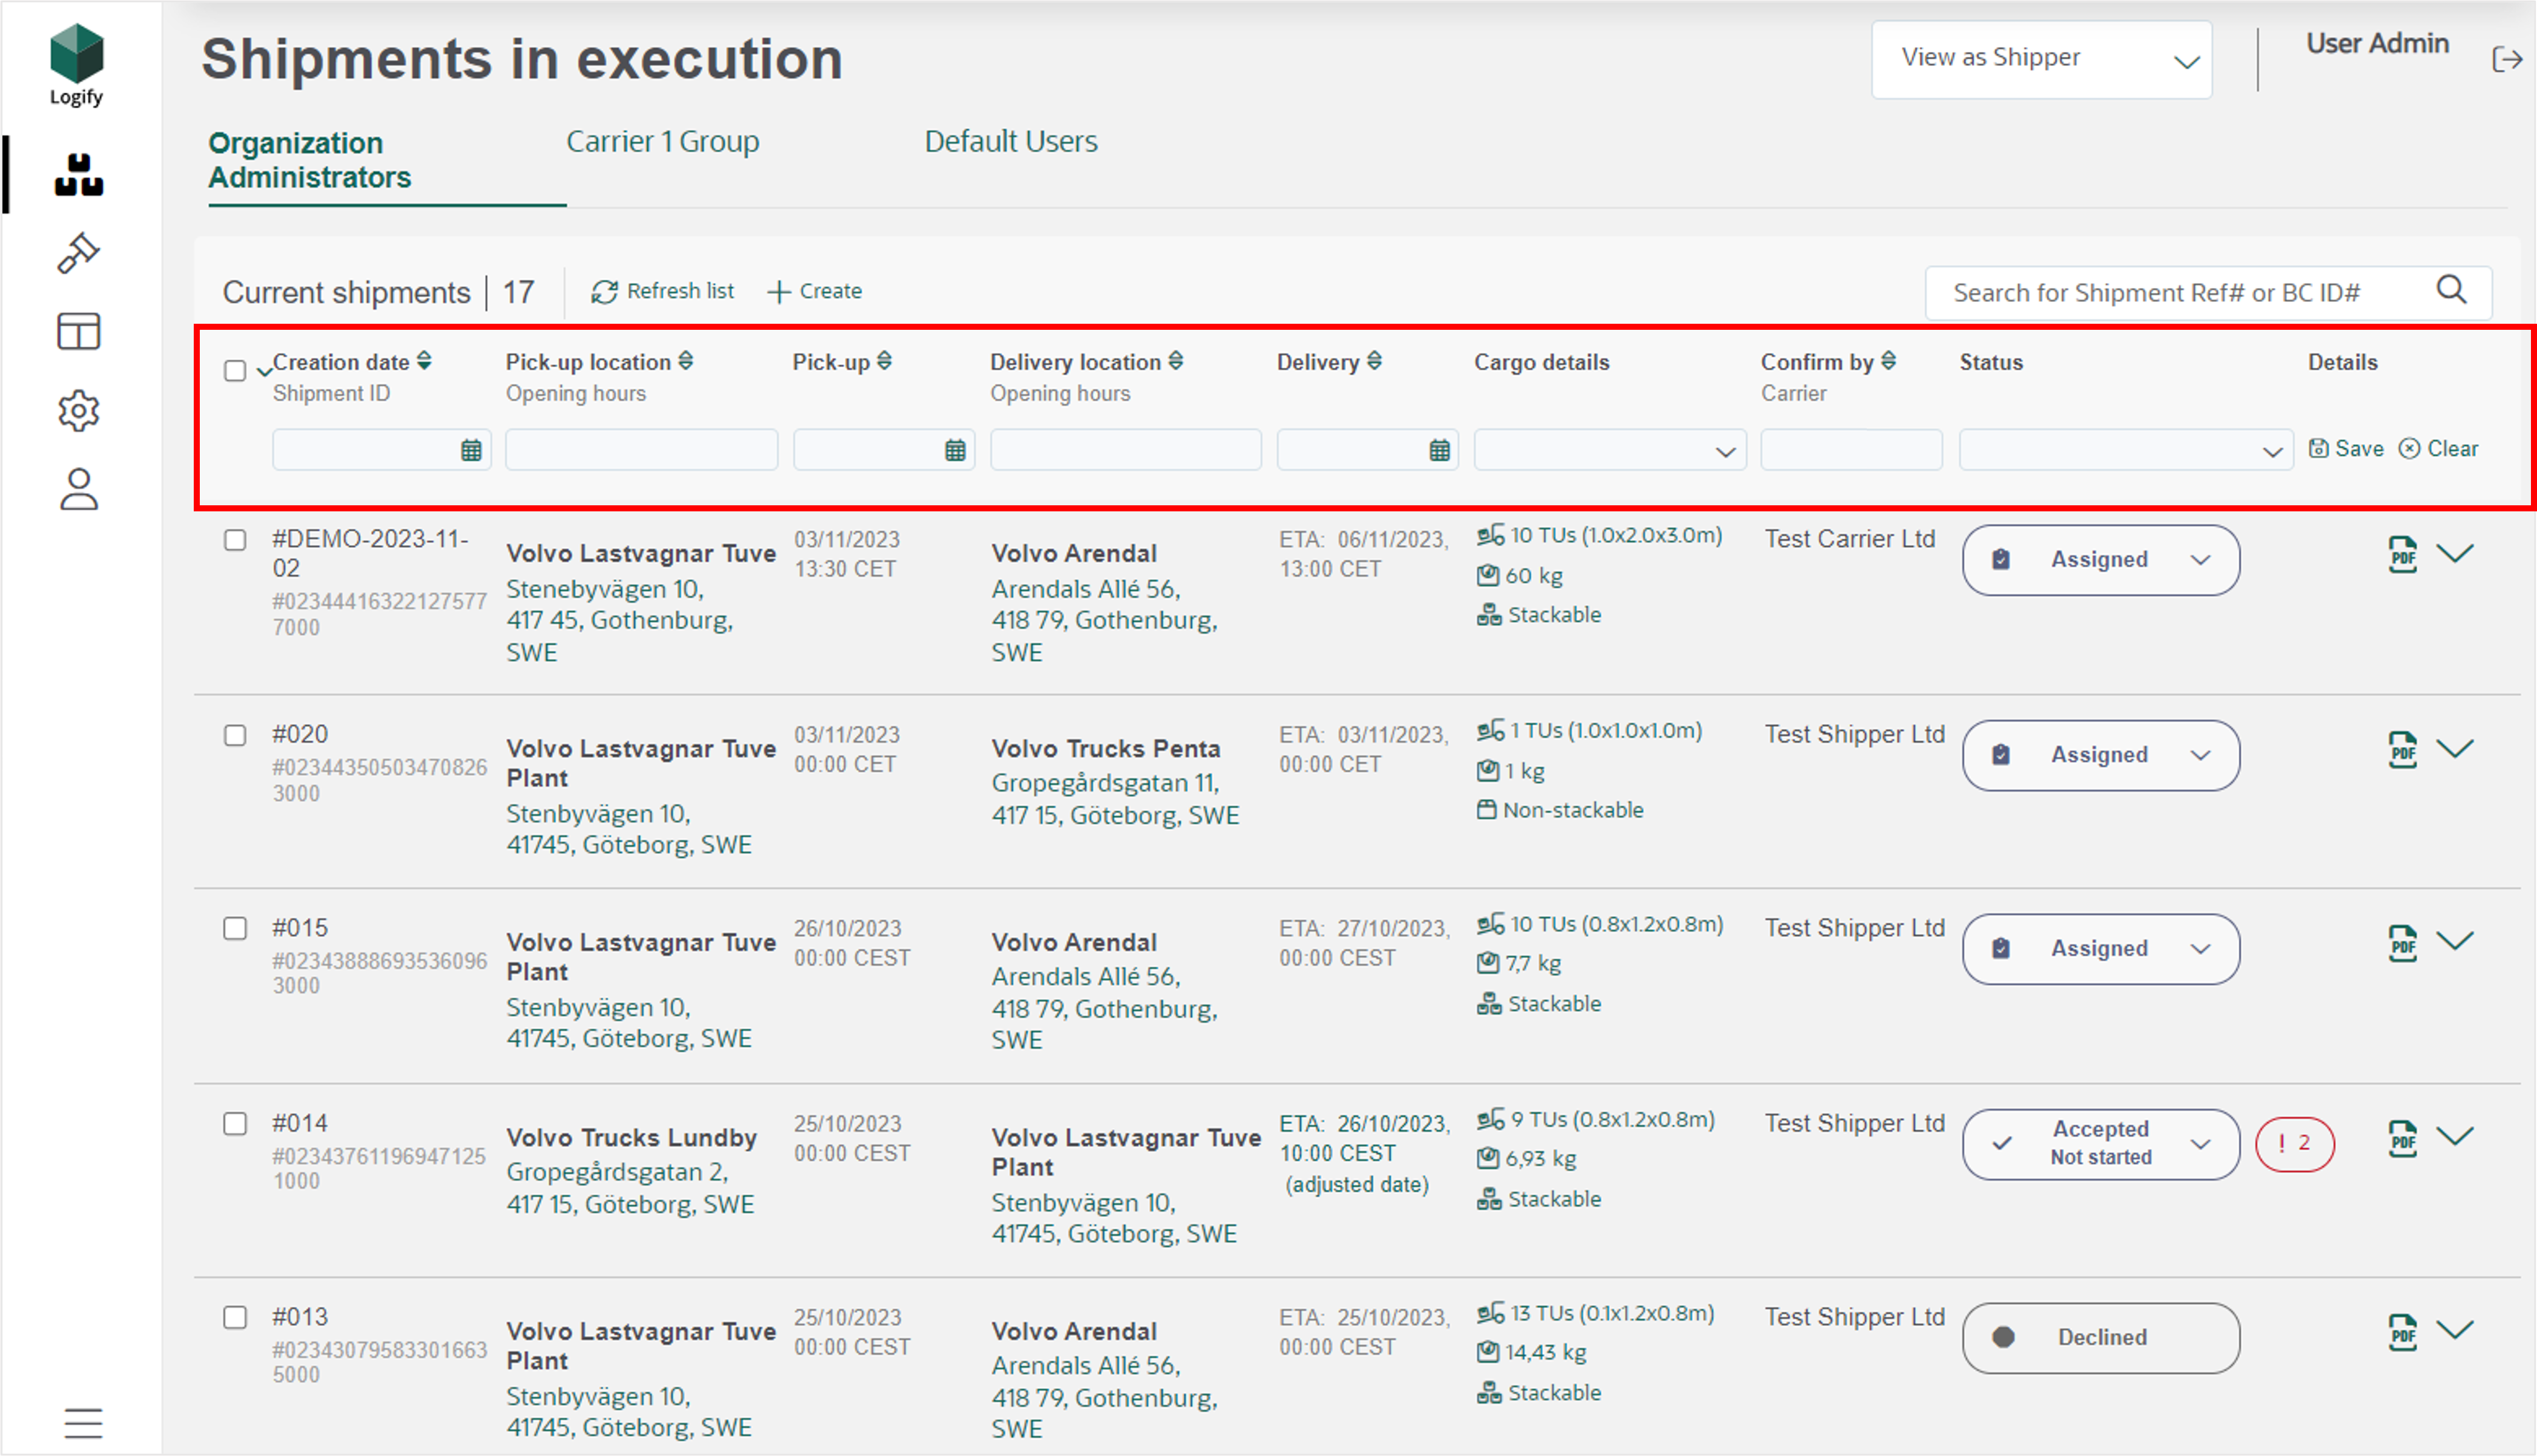Save the current filters
Viewport: 2537px width, 1456px height.
2346,449
